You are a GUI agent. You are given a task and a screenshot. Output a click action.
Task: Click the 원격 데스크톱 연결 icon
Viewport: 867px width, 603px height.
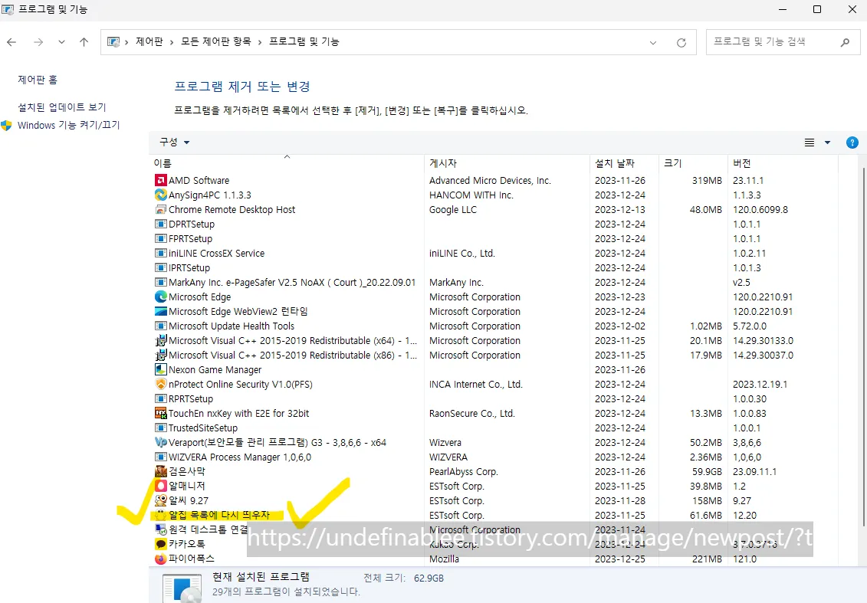(160, 529)
